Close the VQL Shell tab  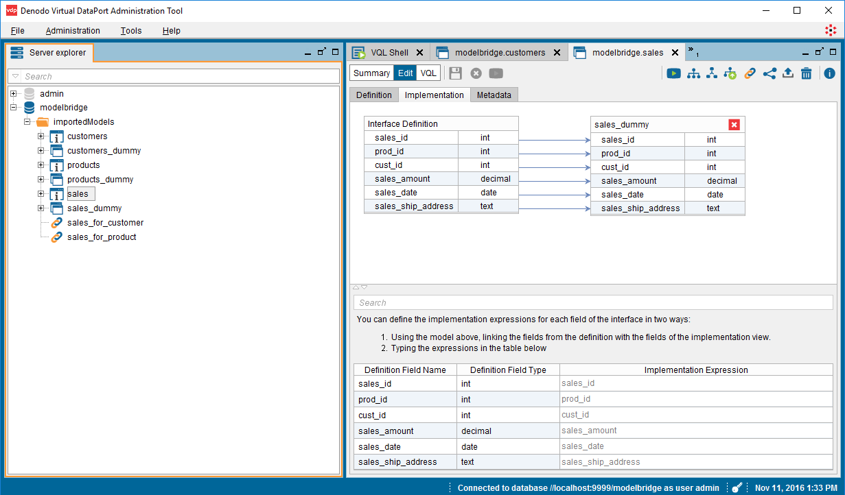[420, 53]
